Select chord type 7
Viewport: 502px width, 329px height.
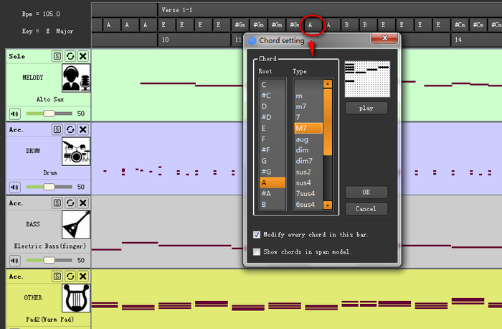[308, 117]
